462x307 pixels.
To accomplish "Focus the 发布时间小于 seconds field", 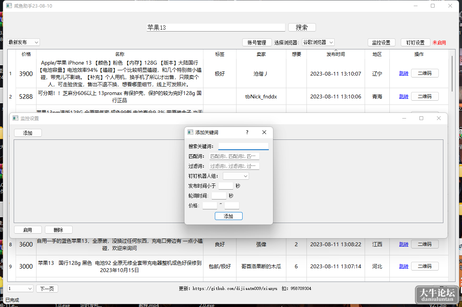I will click(226, 186).
